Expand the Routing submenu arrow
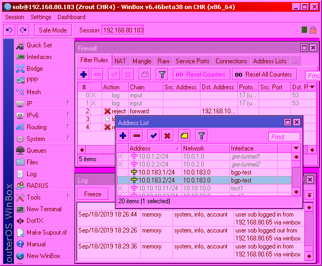The width and height of the screenshot is (322, 266). [68, 126]
